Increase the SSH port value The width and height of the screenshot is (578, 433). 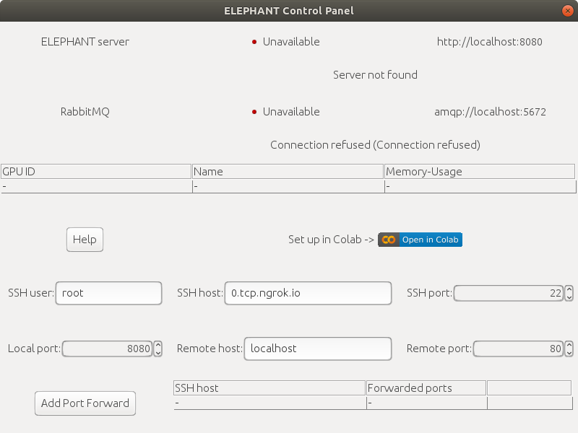(569, 289)
